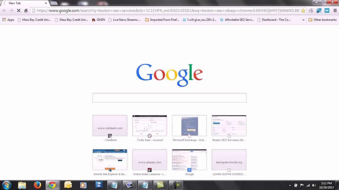
Task: Open Windows Media Player from the taskbar
Action: 83,185
